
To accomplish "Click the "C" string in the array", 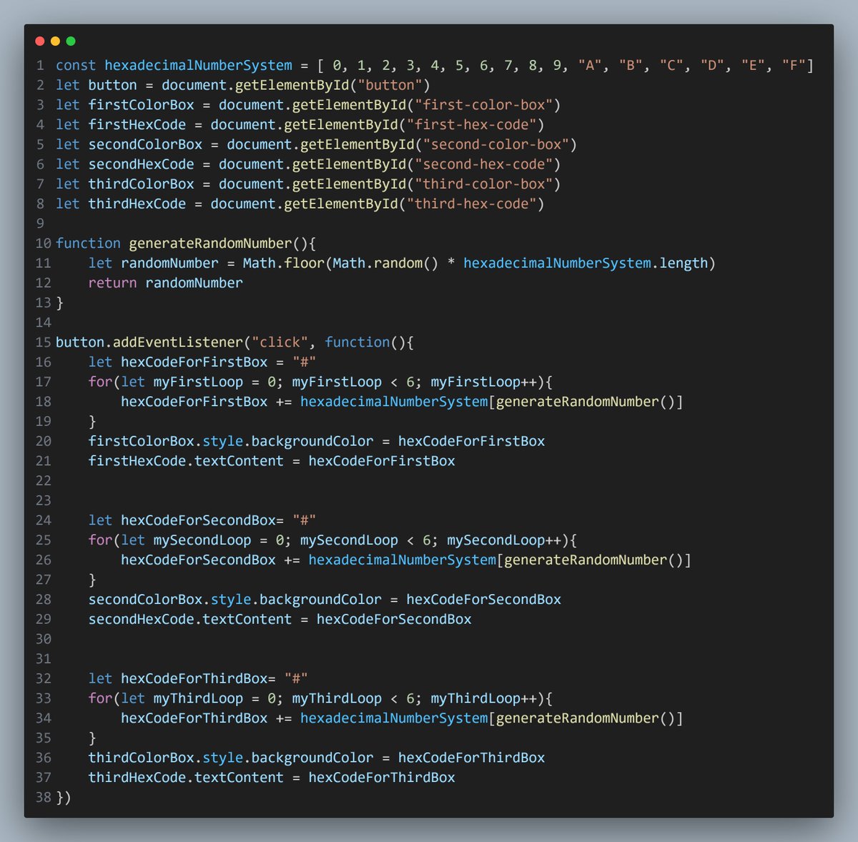I will click(671, 66).
